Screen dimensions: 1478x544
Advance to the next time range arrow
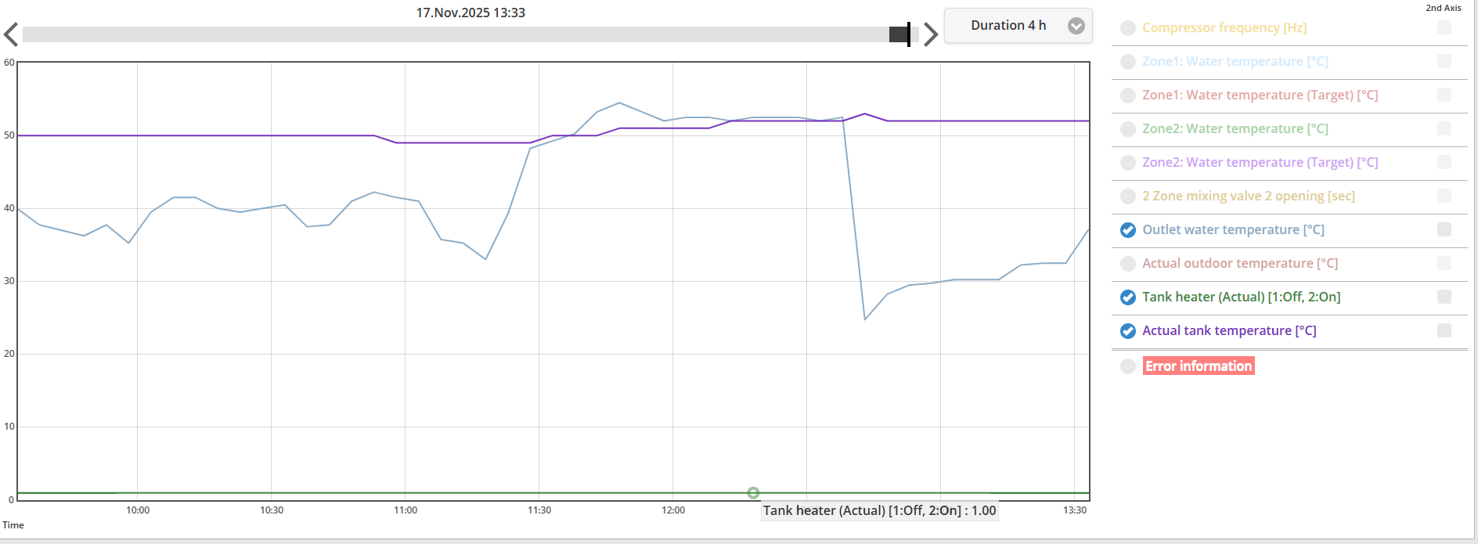tap(930, 34)
